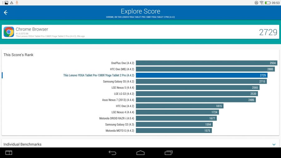The image size is (281, 158).
Task: Select the HTC One (M8) score bar
Action: pos(205,69)
